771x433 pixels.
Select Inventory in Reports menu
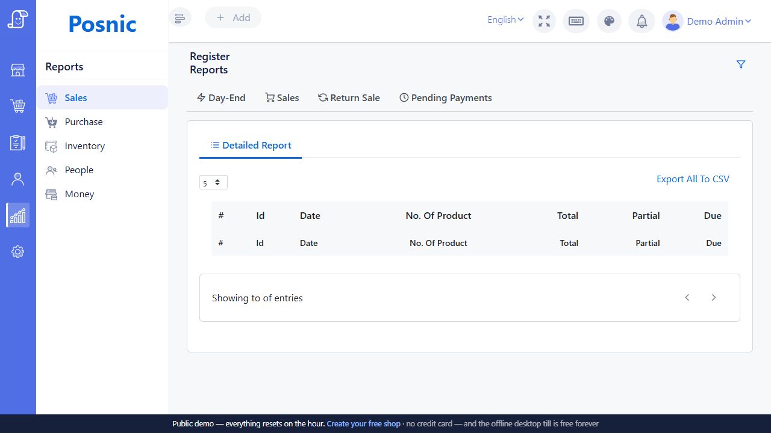102,146
